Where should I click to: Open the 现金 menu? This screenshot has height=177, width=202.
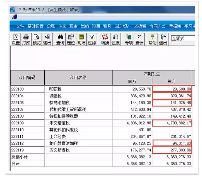click(x=74, y=26)
